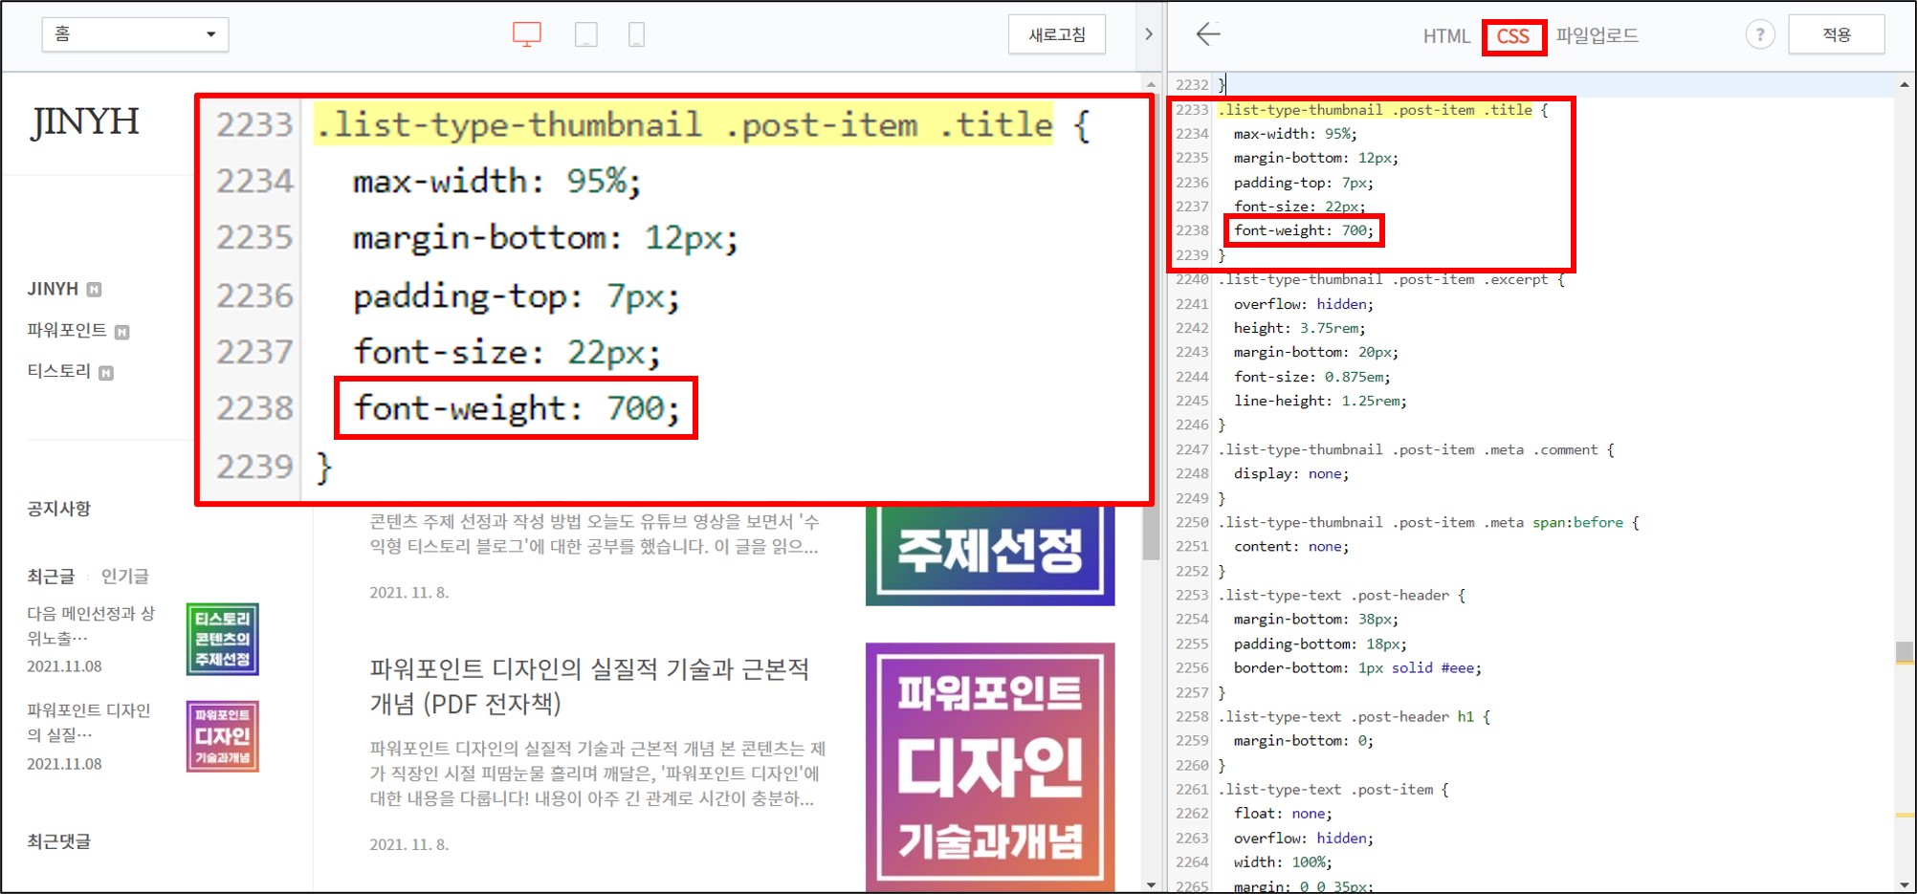Switch to tablet preview icon

tap(586, 35)
